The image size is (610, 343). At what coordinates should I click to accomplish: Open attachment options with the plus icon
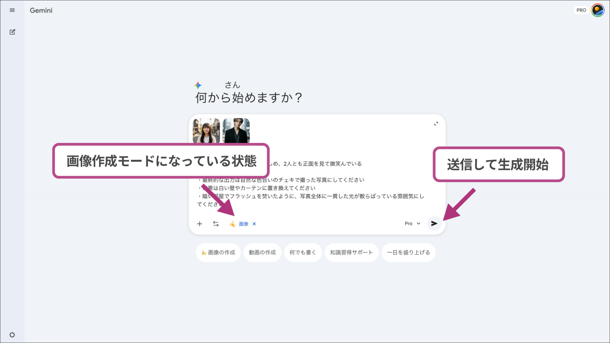click(200, 224)
